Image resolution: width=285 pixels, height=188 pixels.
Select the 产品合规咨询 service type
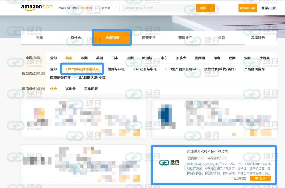(x=254, y=69)
